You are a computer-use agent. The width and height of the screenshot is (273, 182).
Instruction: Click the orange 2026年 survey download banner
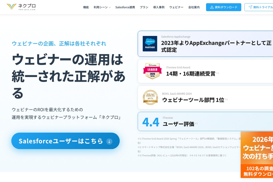tap(257, 155)
